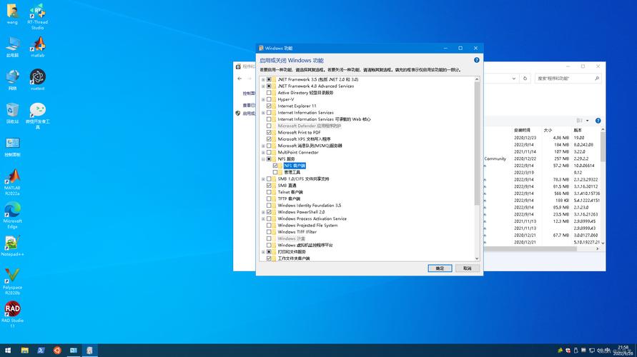637x357 pixels.
Task: Expand the Hyper-V tree node
Action: (x=263, y=99)
